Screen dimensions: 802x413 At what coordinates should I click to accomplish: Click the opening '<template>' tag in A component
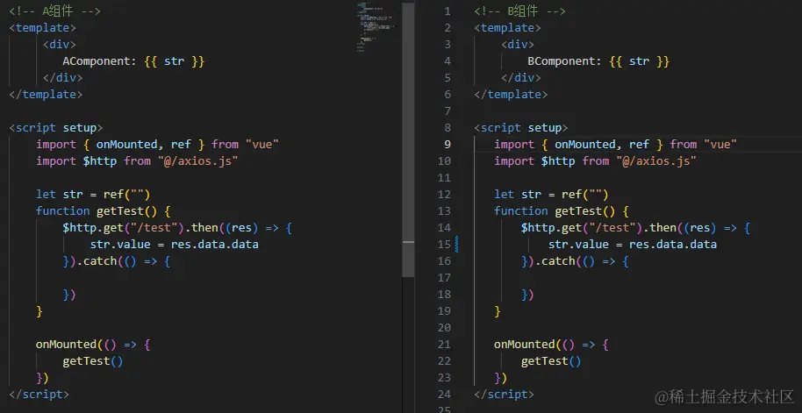tap(42, 27)
